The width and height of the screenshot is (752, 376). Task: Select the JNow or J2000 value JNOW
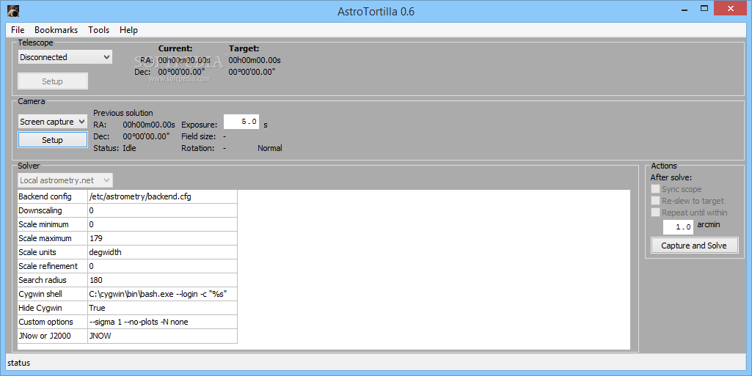tap(163, 336)
